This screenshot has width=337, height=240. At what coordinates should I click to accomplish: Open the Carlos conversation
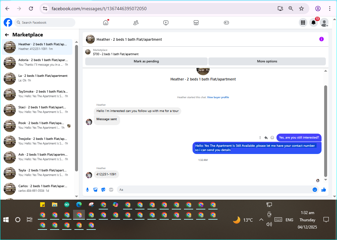coord(37,189)
